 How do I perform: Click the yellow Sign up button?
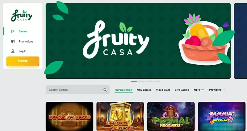pyautogui.click(x=23, y=61)
